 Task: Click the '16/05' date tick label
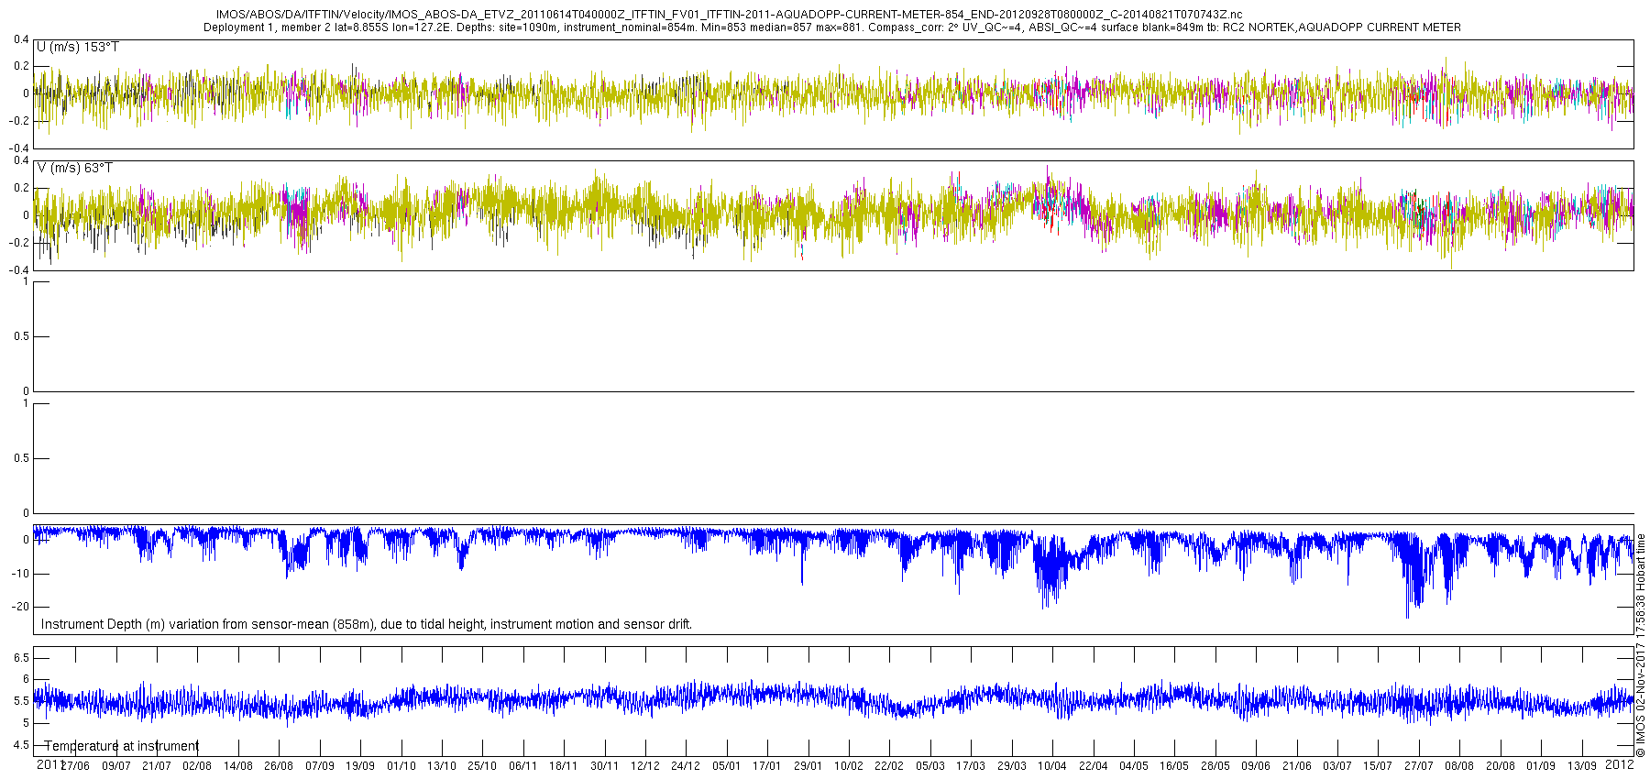click(1174, 766)
